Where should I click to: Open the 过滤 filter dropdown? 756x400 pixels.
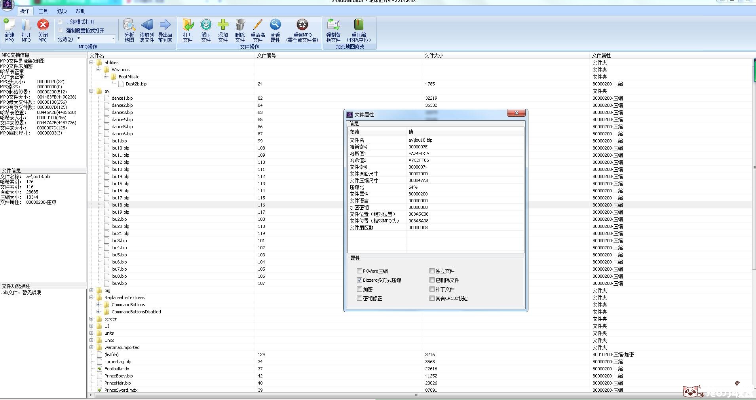point(113,39)
